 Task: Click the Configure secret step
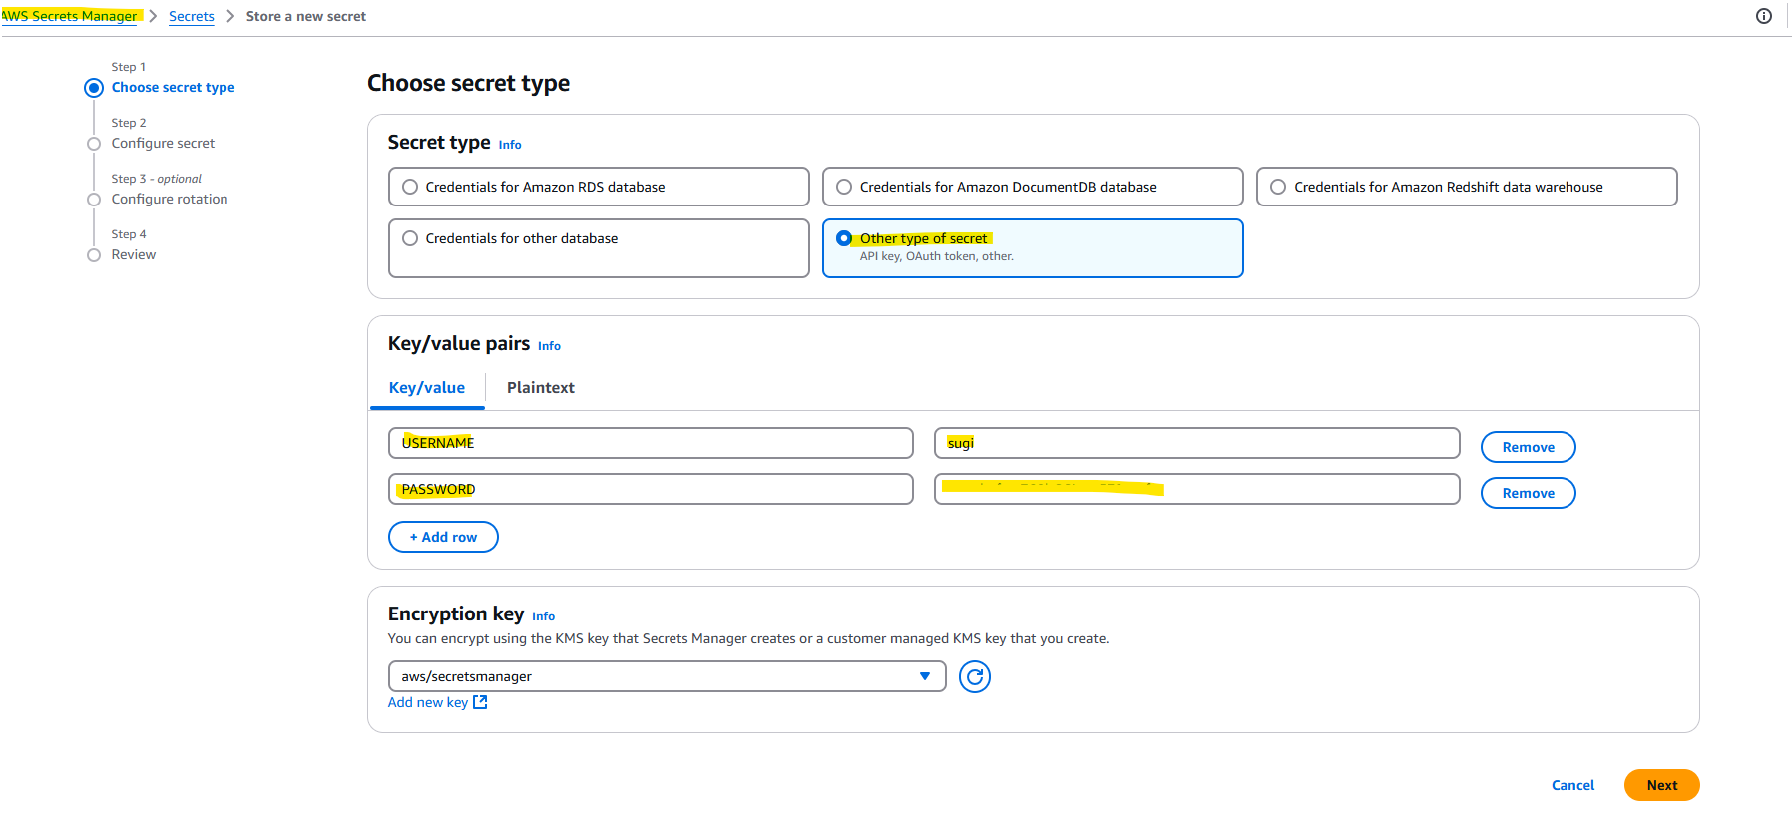[x=163, y=144]
